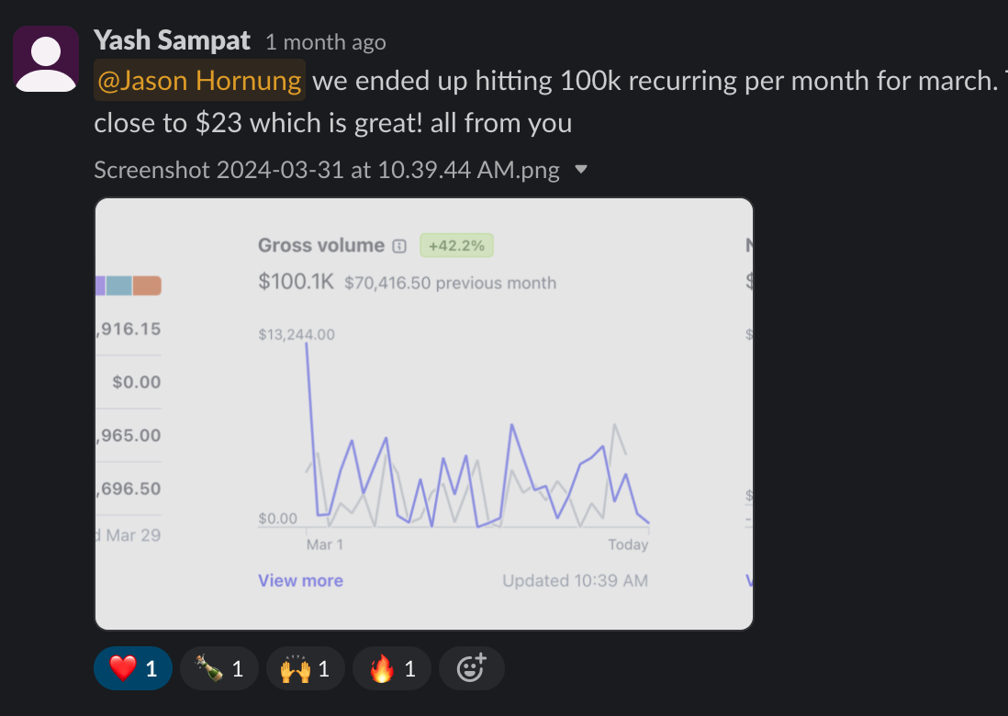Click the info icon beside Gross volume
This screenshot has width=1008, height=716.
[x=398, y=246]
